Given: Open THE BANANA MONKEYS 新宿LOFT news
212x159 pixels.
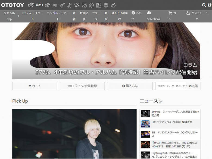Looking at the screenshot, I should point(174,145).
